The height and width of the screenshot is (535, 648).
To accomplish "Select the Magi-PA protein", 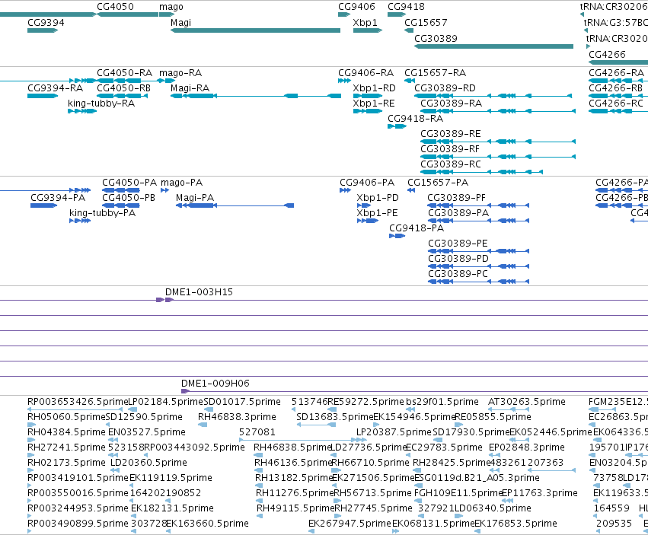I will (235, 205).
